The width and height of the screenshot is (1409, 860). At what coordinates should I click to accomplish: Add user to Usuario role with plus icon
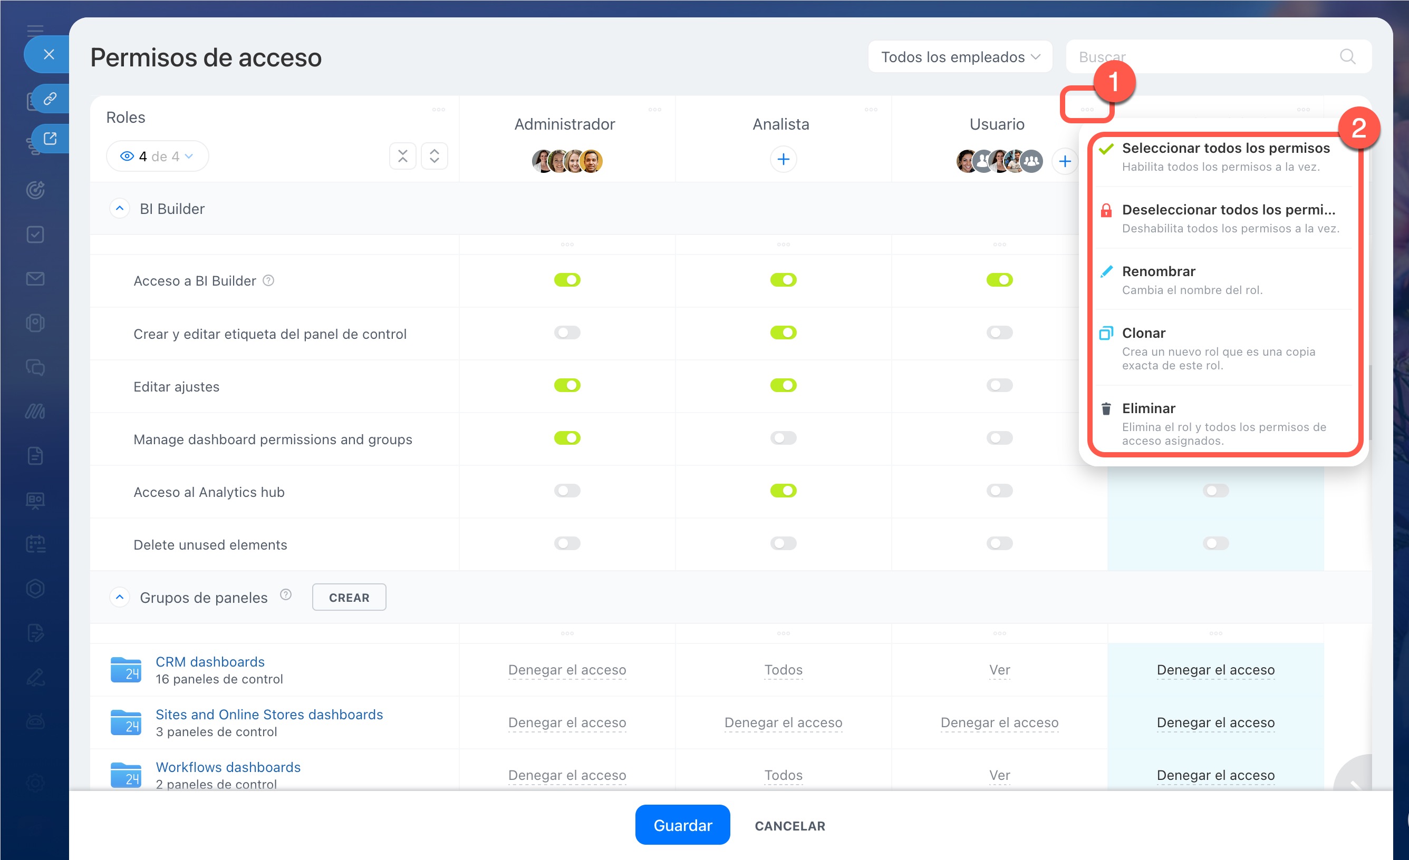click(x=1064, y=161)
